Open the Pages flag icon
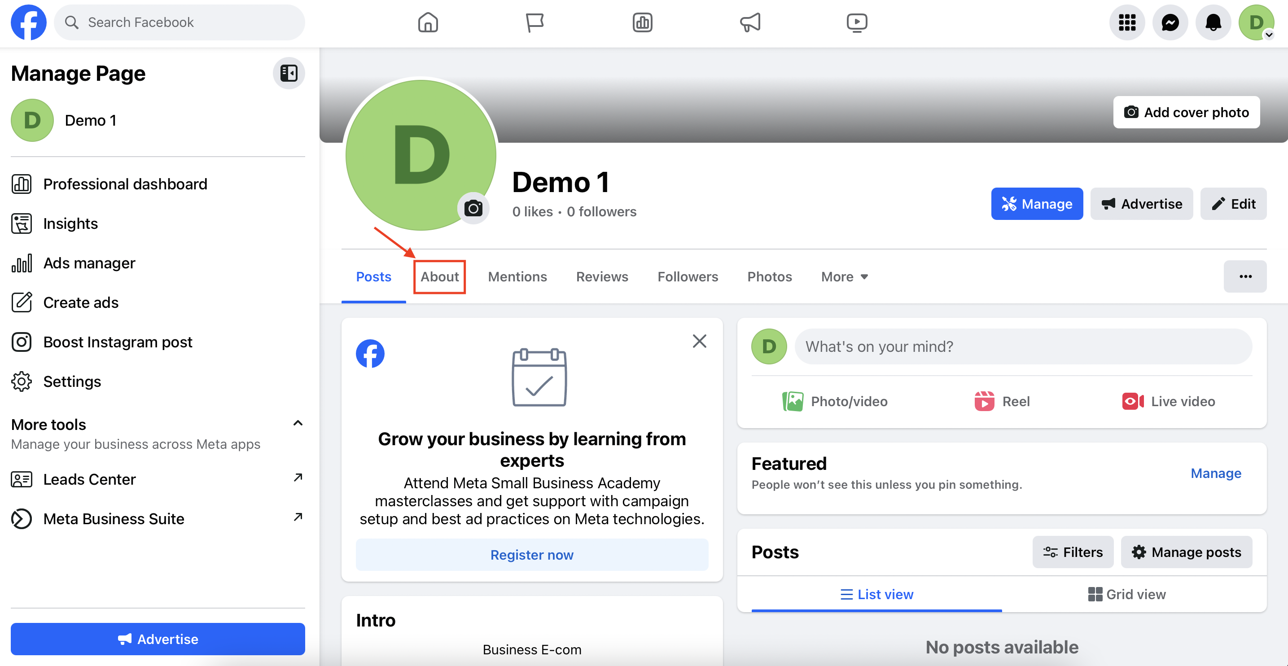The image size is (1288, 666). pyautogui.click(x=535, y=22)
